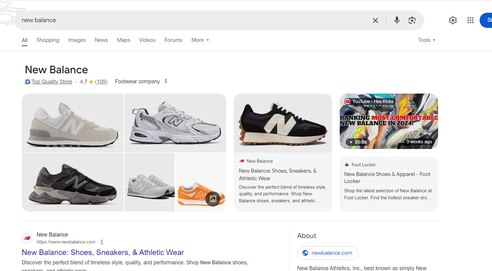Click the more images icon on orange shoe
Image resolution: width=492 pixels, height=271 pixels.
tap(213, 199)
